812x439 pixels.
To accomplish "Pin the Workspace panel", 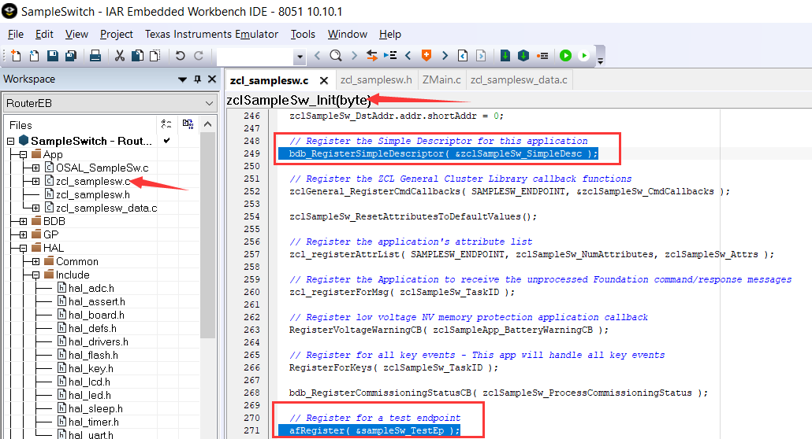I will 197,79.
